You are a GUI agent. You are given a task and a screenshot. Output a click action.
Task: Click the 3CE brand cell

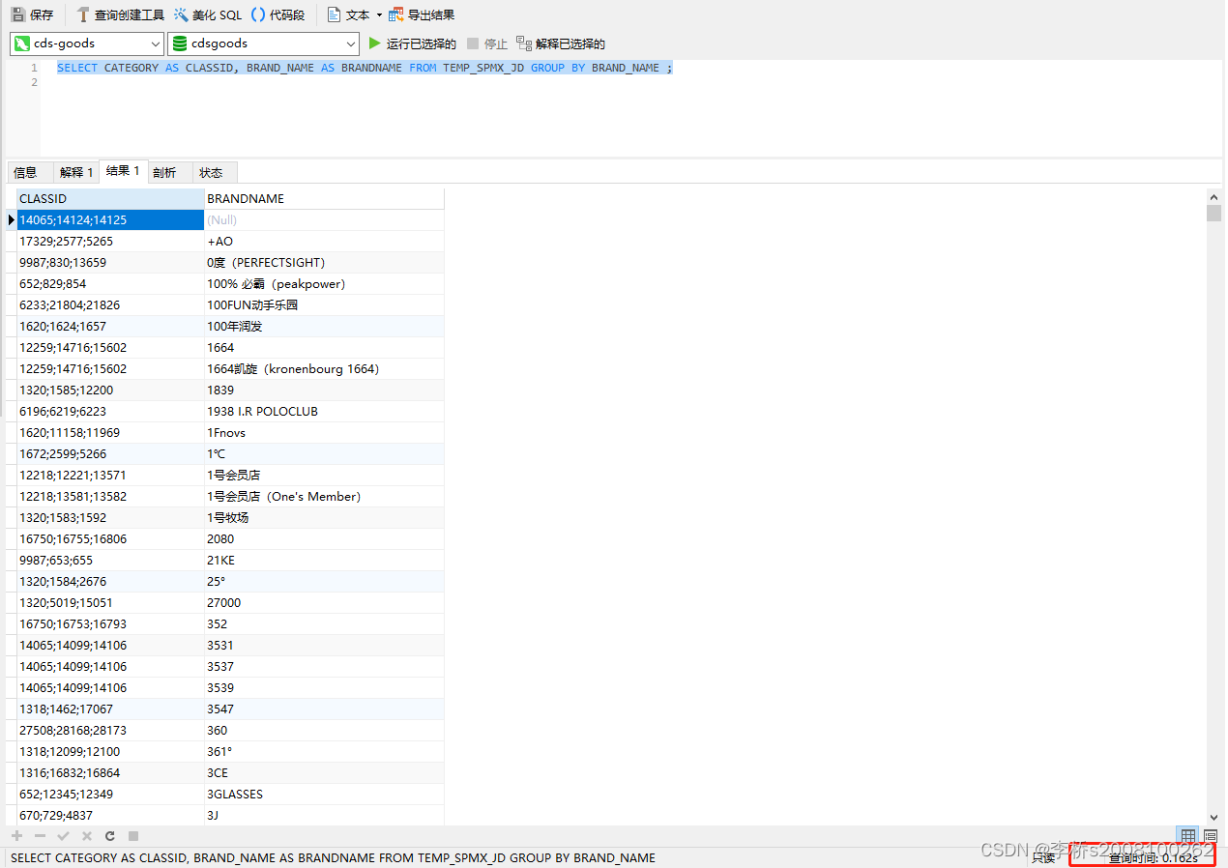click(324, 772)
